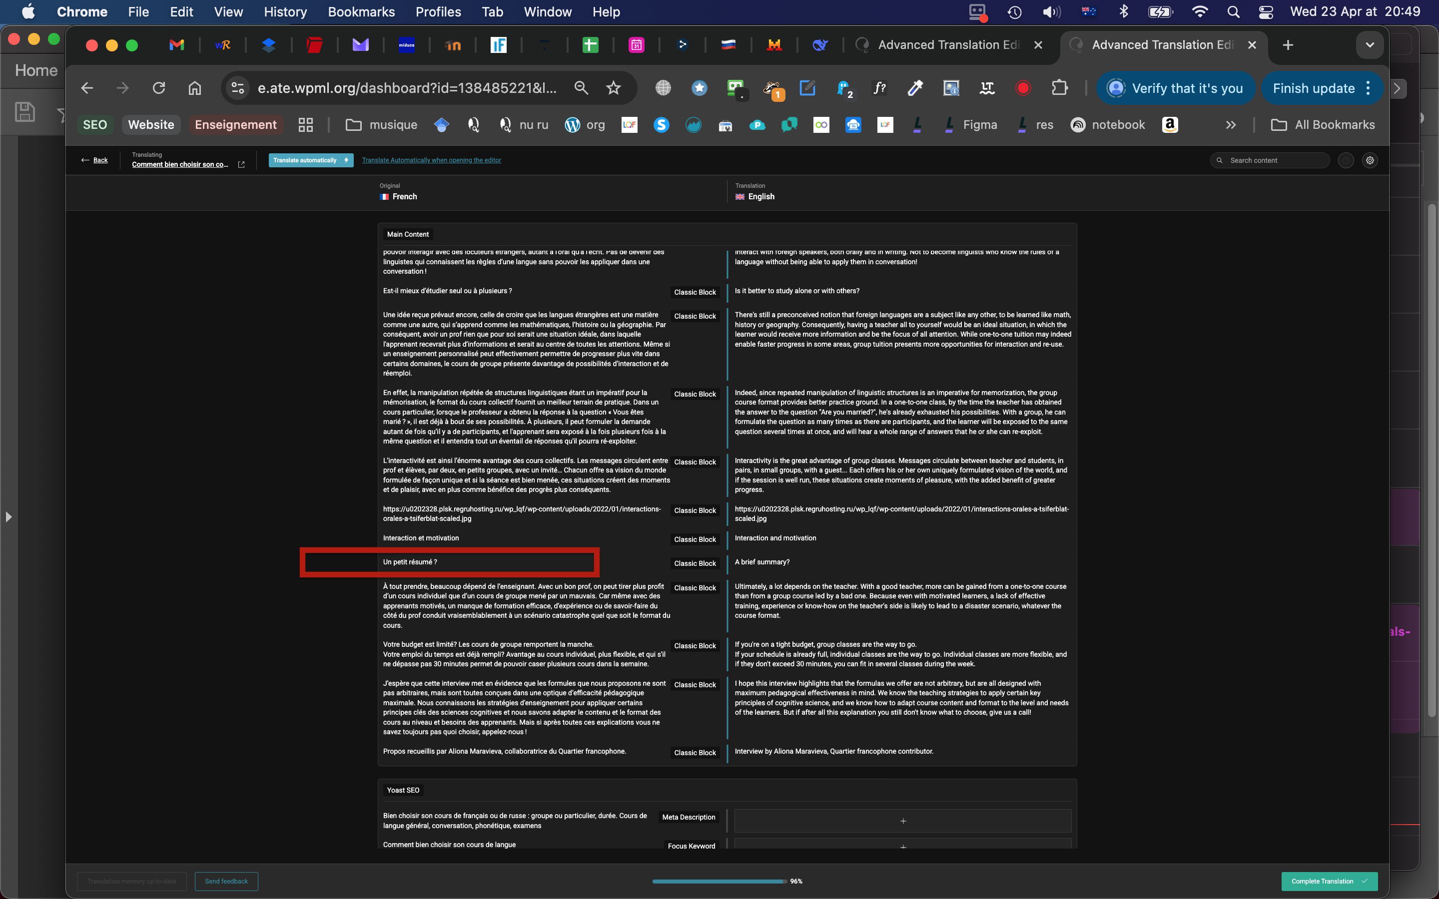Open the musique bookmark folder
The height and width of the screenshot is (899, 1439).
[382, 125]
